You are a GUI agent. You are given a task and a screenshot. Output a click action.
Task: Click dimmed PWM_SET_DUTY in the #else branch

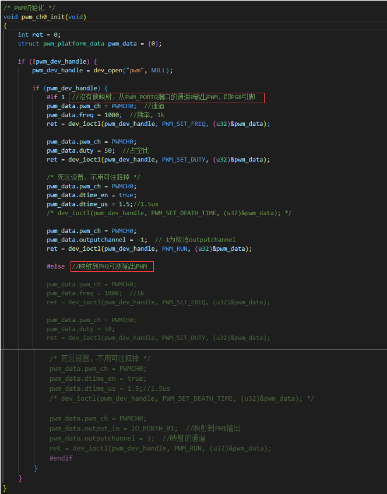click(x=184, y=338)
